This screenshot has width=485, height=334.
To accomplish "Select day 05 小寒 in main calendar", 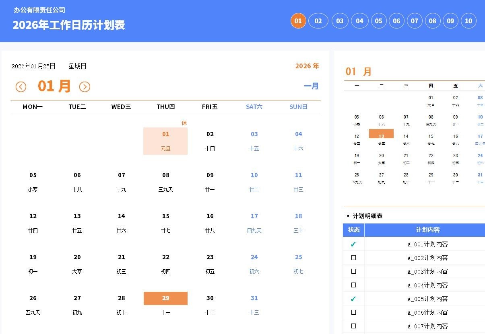I will click(33, 182).
